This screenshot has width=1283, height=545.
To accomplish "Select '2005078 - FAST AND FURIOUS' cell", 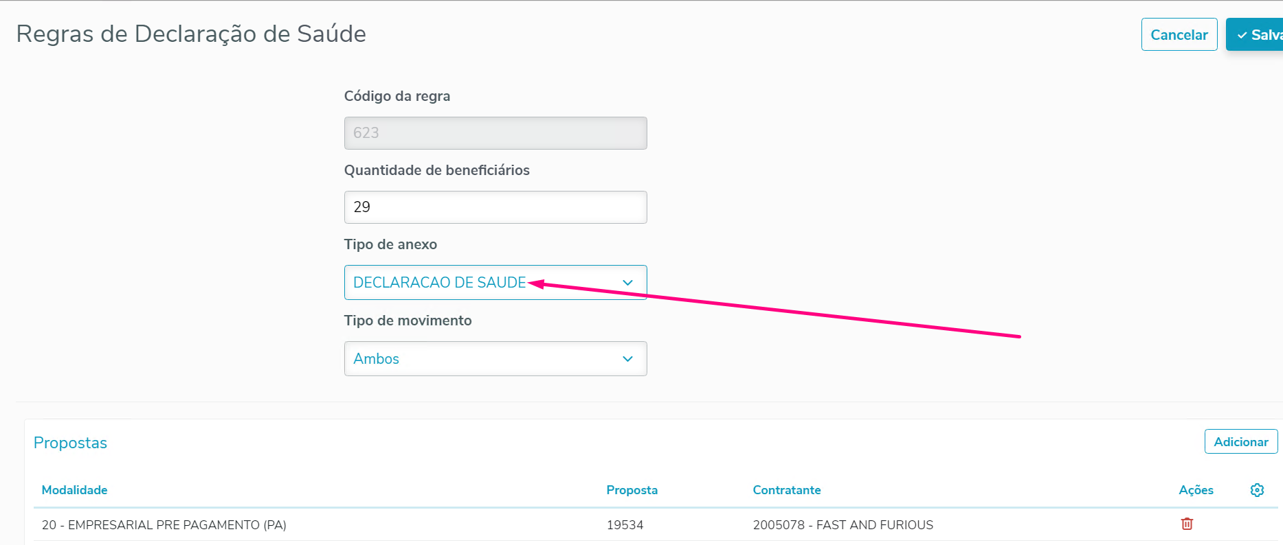I will (x=843, y=525).
